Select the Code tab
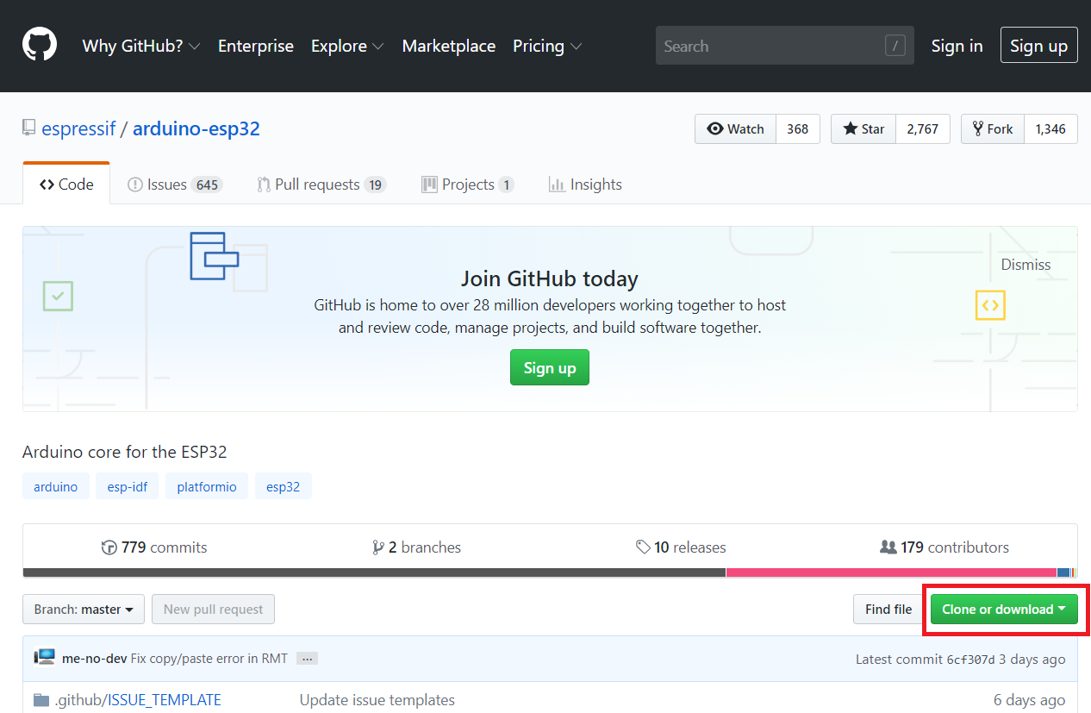The image size is (1091, 713). (66, 184)
